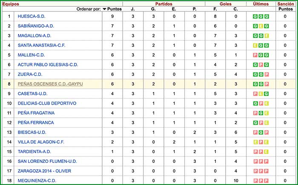Click the ZARAGOZA 2014 - OLIVER team link
Viewport: 298px width, 185px height.
45,171
